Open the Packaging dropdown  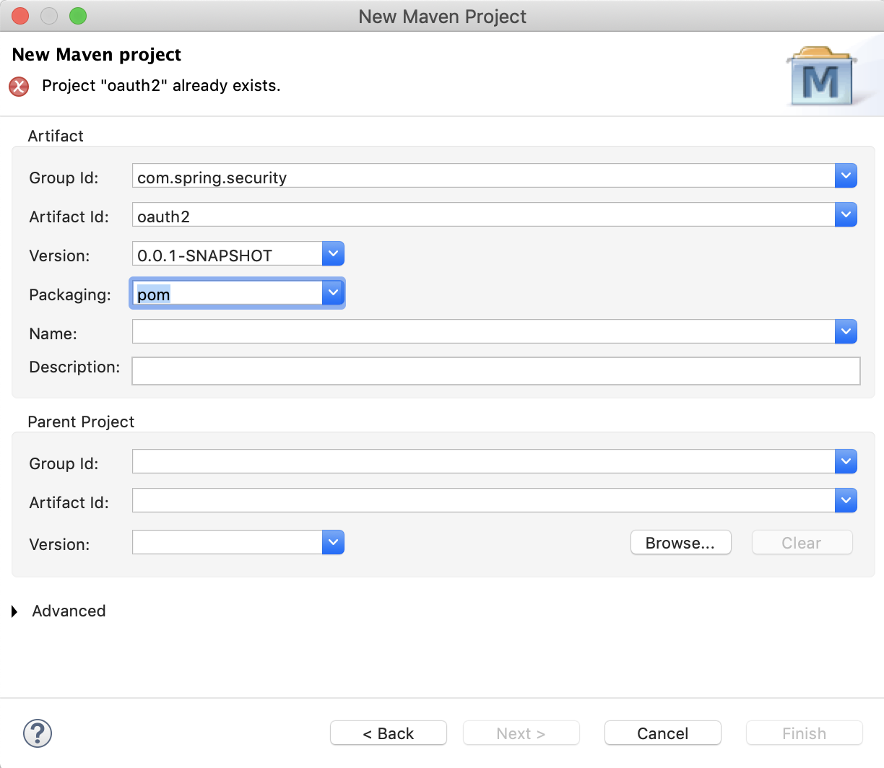pyautogui.click(x=333, y=293)
